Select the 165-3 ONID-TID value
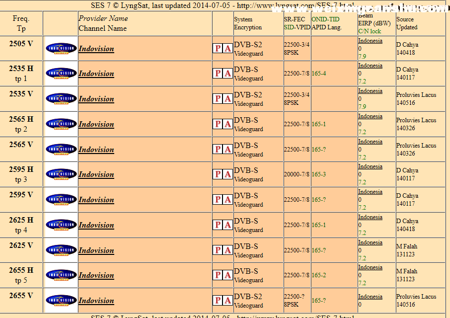450x318 pixels. (319, 174)
